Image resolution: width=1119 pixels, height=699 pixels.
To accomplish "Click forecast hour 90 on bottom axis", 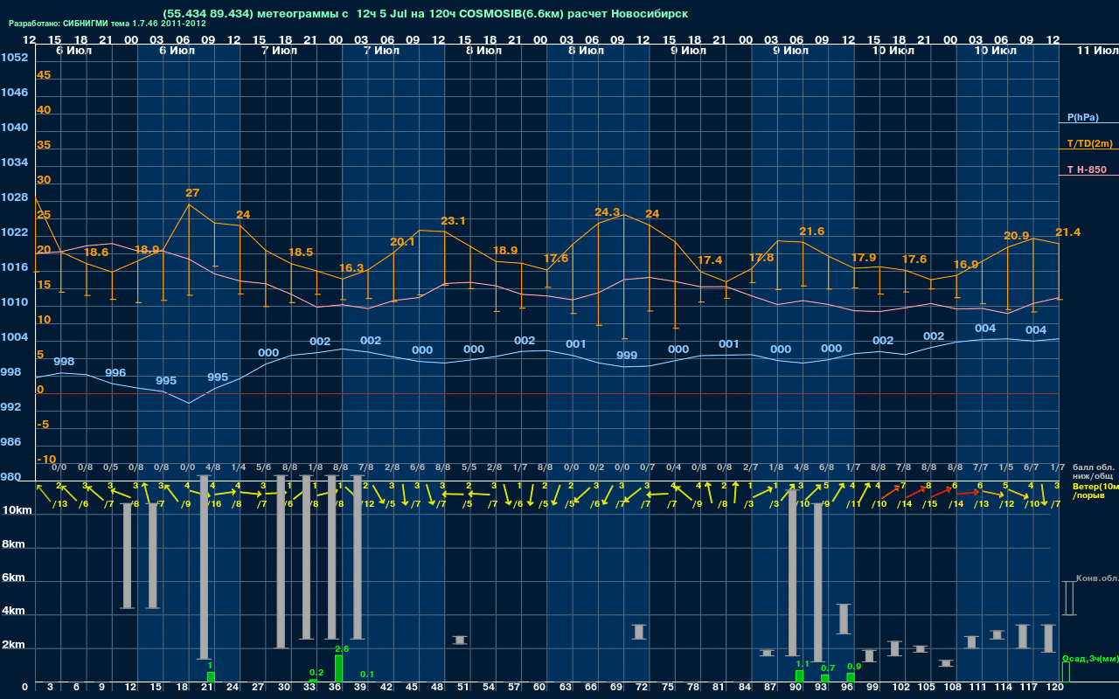I will [796, 688].
